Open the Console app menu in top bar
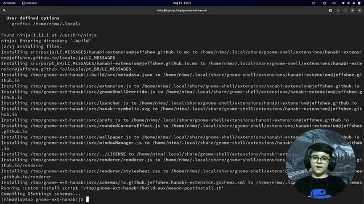The image size is (364, 204). [30, 3]
